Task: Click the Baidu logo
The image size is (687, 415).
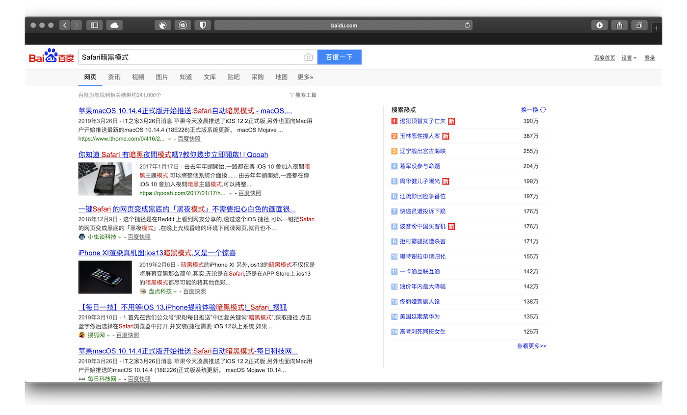Action: click(52, 56)
